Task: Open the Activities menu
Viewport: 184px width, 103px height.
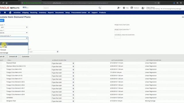Action: tap(17, 13)
